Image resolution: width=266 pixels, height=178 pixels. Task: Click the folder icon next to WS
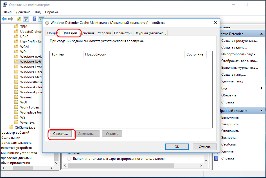point(16,117)
